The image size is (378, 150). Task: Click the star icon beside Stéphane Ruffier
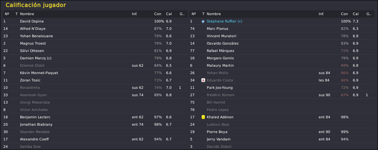[x=203, y=21]
